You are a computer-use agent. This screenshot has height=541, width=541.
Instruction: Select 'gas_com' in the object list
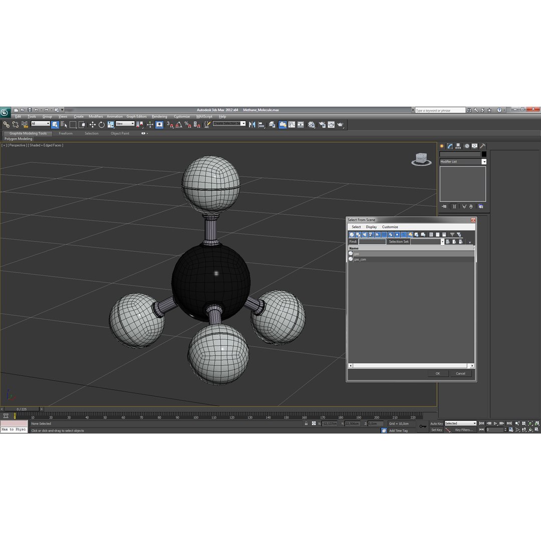(411, 259)
